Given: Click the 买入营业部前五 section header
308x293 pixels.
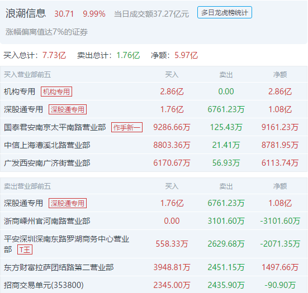Looking at the screenshot, I should click(27, 75).
